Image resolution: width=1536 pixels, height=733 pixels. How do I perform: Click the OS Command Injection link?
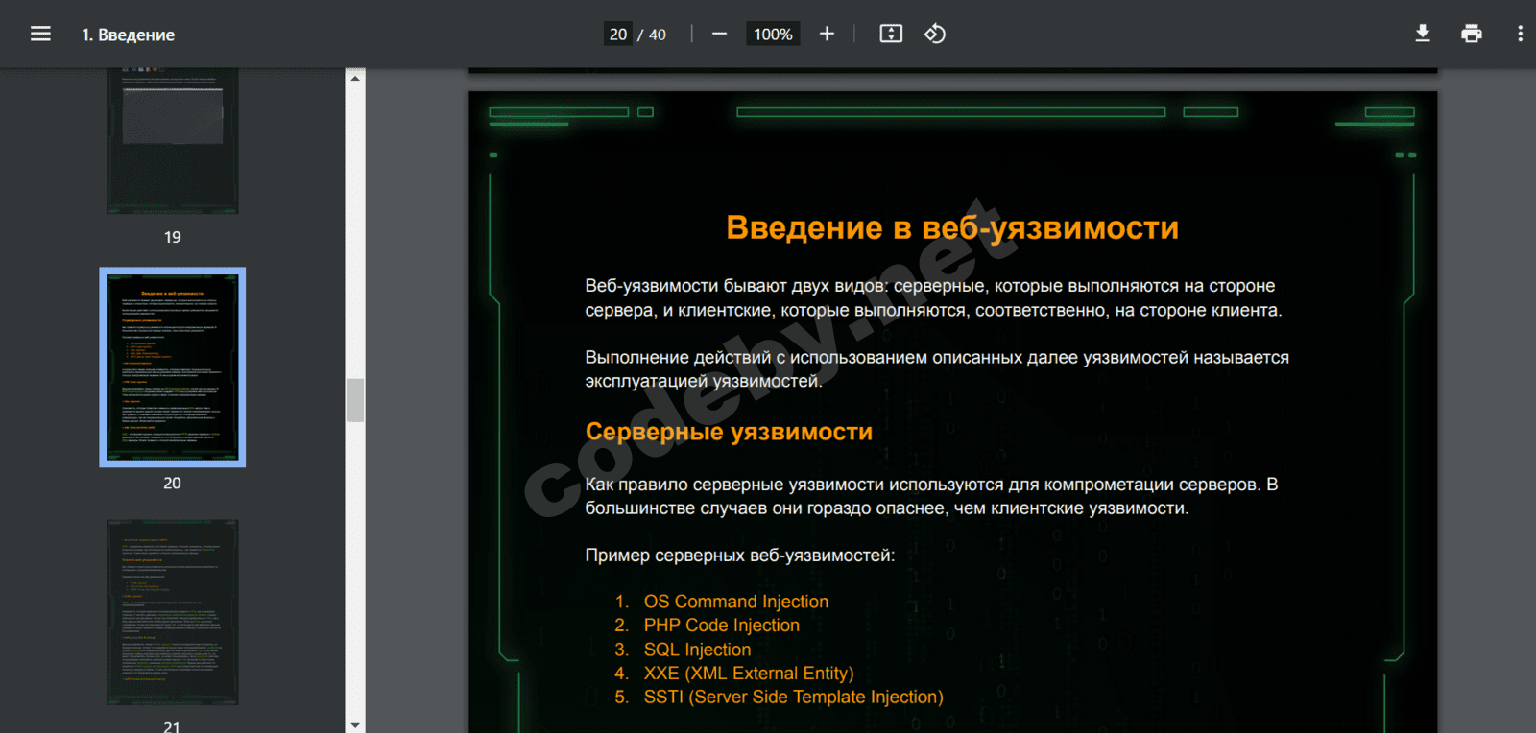[735, 602]
